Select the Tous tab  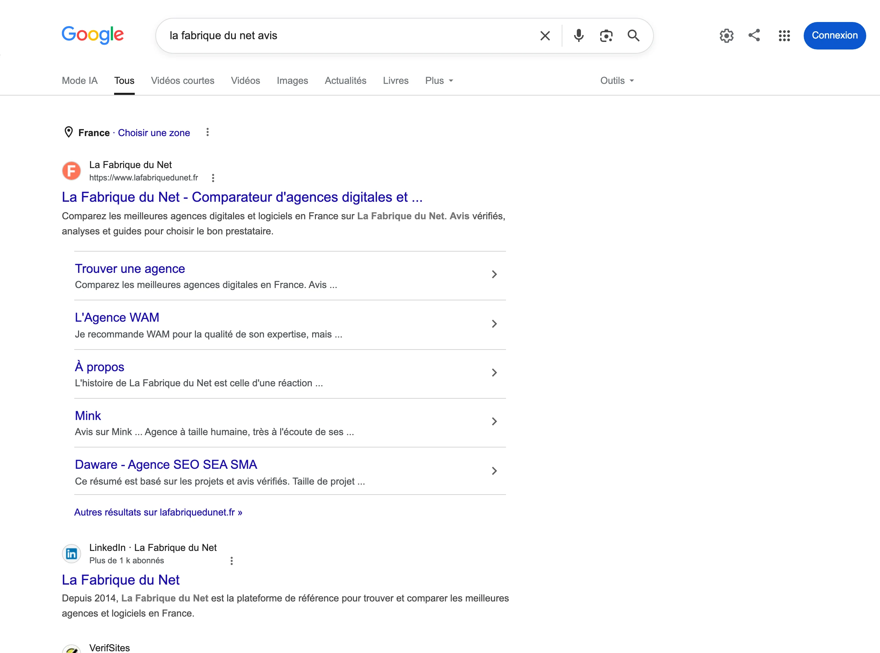(x=124, y=81)
